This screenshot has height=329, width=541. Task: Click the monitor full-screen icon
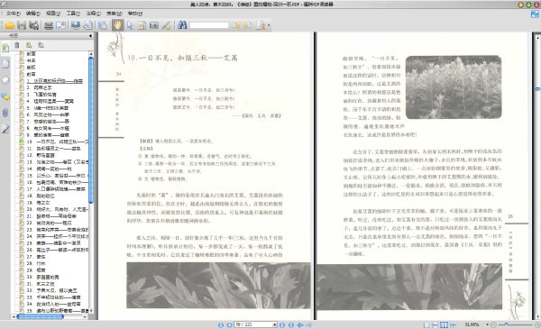coord(76,25)
